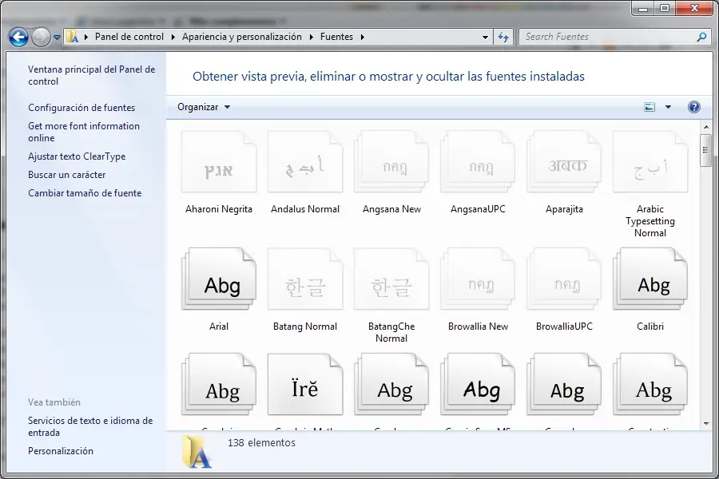Click the vertical scrollbar down arrow

[705, 423]
